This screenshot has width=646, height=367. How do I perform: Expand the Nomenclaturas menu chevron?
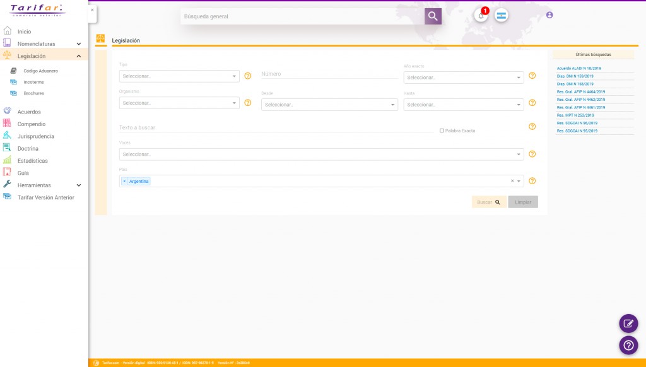[79, 44]
